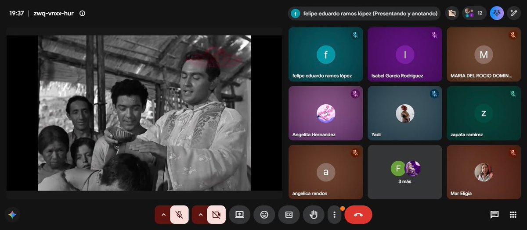Viewport: 527px width, 230px height.
Task: Click the green 'F' avatar in 3 más tile
Action: tap(398, 168)
